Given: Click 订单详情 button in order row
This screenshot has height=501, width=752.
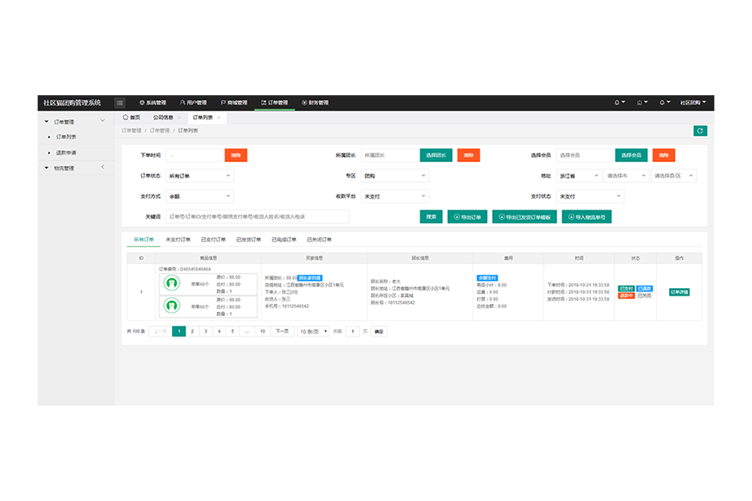Looking at the screenshot, I should (679, 292).
